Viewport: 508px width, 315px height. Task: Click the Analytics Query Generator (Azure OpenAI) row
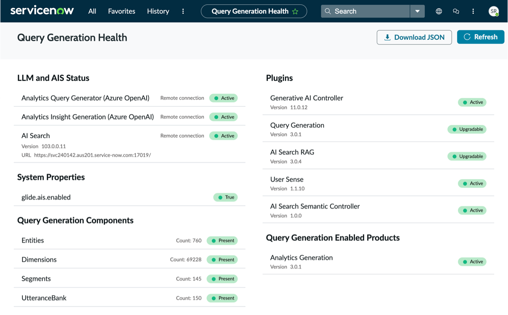tap(130, 98)
